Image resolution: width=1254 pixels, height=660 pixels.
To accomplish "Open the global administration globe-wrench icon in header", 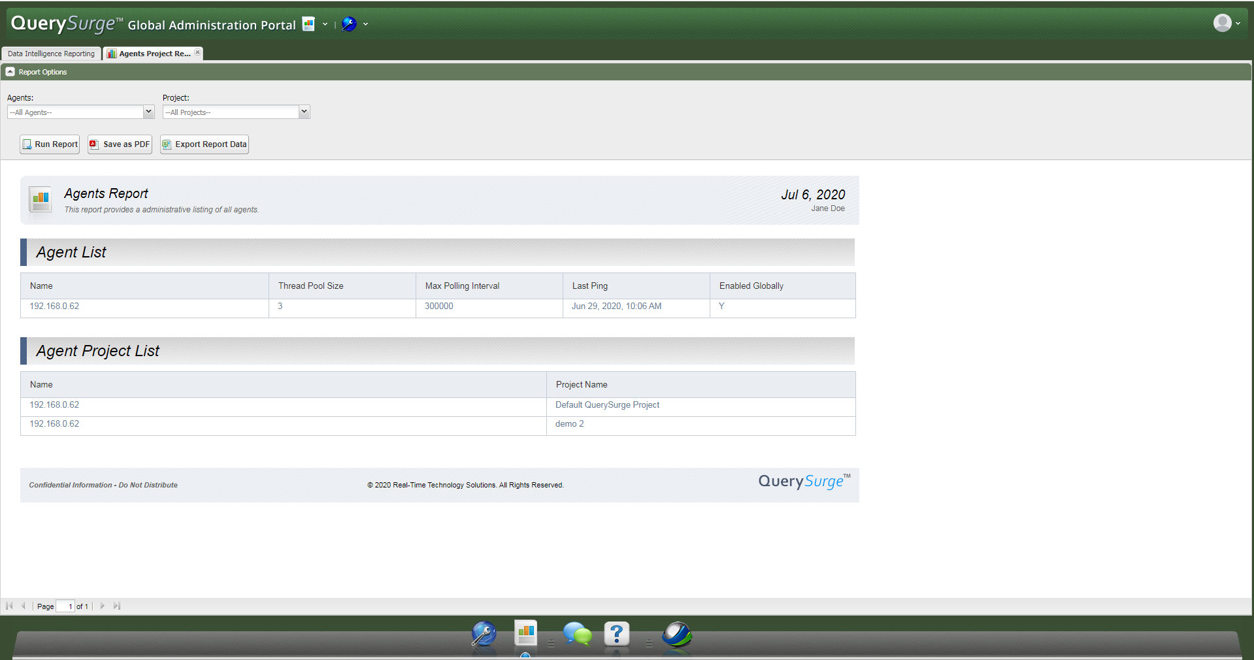I will tap(350, 24).
